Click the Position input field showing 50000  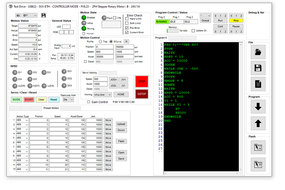point(124,47)
